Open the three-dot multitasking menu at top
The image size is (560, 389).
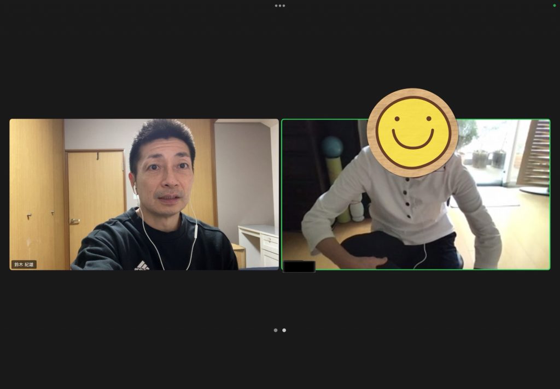point(279,5)
